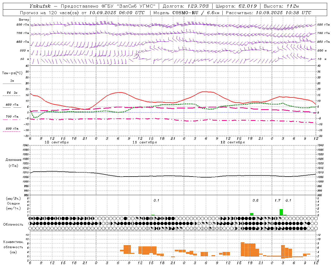Click the 'Td 2м' dew point legend entry
The image size is (331, 265).
tap(12, 93)
